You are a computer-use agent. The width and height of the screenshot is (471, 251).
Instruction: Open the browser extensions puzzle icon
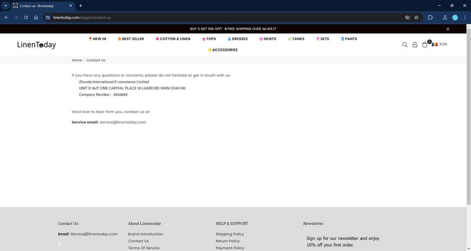430,17
